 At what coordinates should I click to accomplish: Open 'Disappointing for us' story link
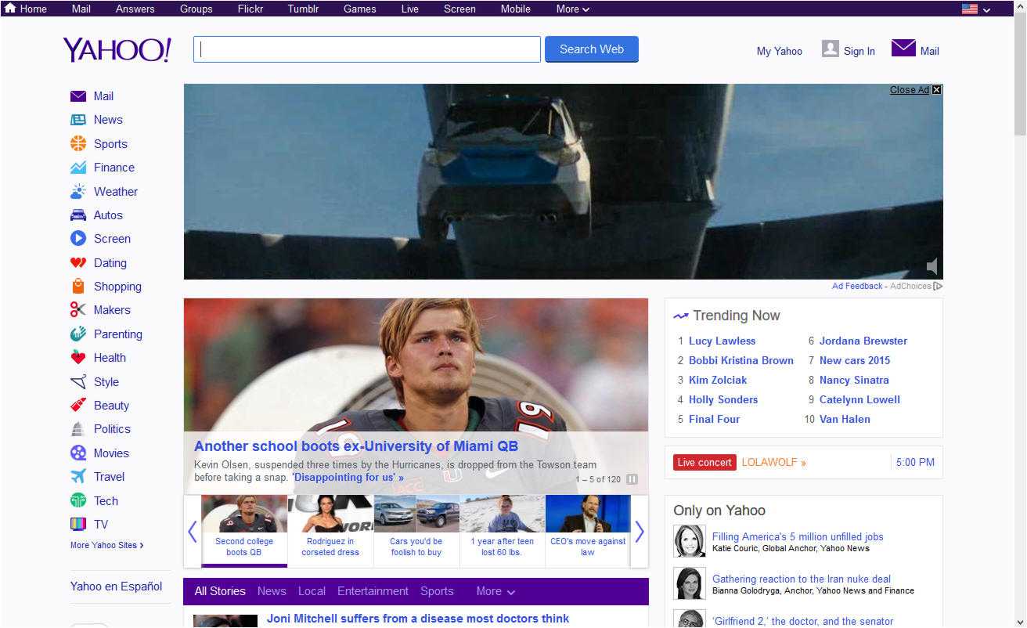click(x=348, y=478)
